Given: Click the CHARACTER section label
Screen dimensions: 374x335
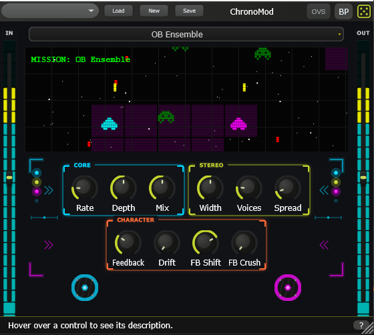Looking at the screenshot, I should [136, 220].
